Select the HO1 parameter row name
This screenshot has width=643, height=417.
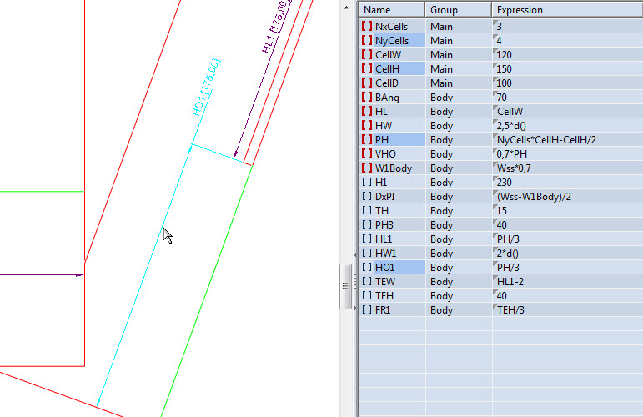[x=385, y=268]
